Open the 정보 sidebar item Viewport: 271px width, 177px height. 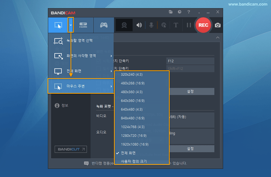tap(65, 106)
